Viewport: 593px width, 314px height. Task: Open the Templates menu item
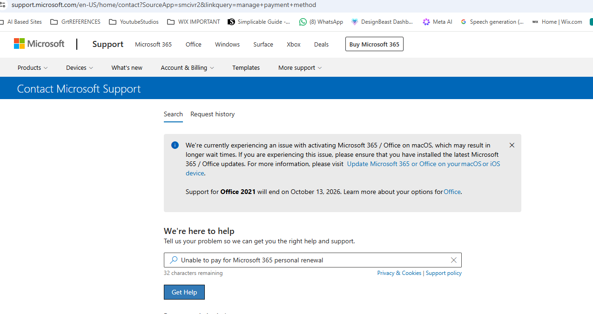point(246,67)
